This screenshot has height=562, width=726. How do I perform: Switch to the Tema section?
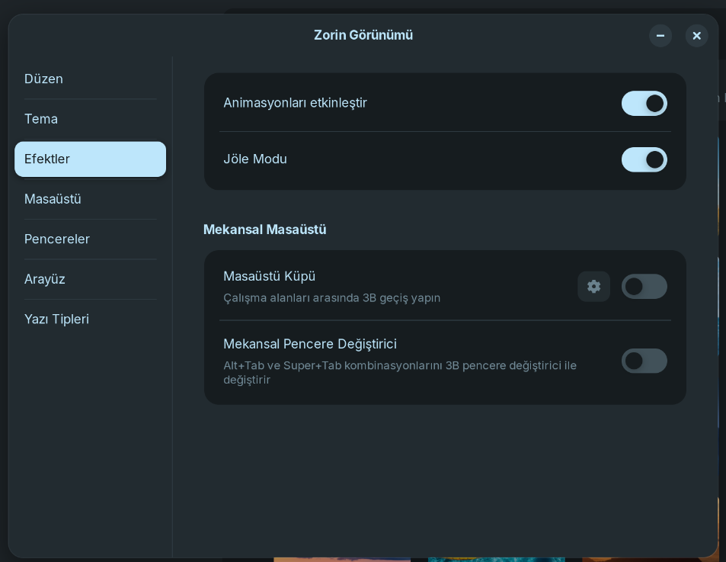pyautogui.click(x=91, y=119)
